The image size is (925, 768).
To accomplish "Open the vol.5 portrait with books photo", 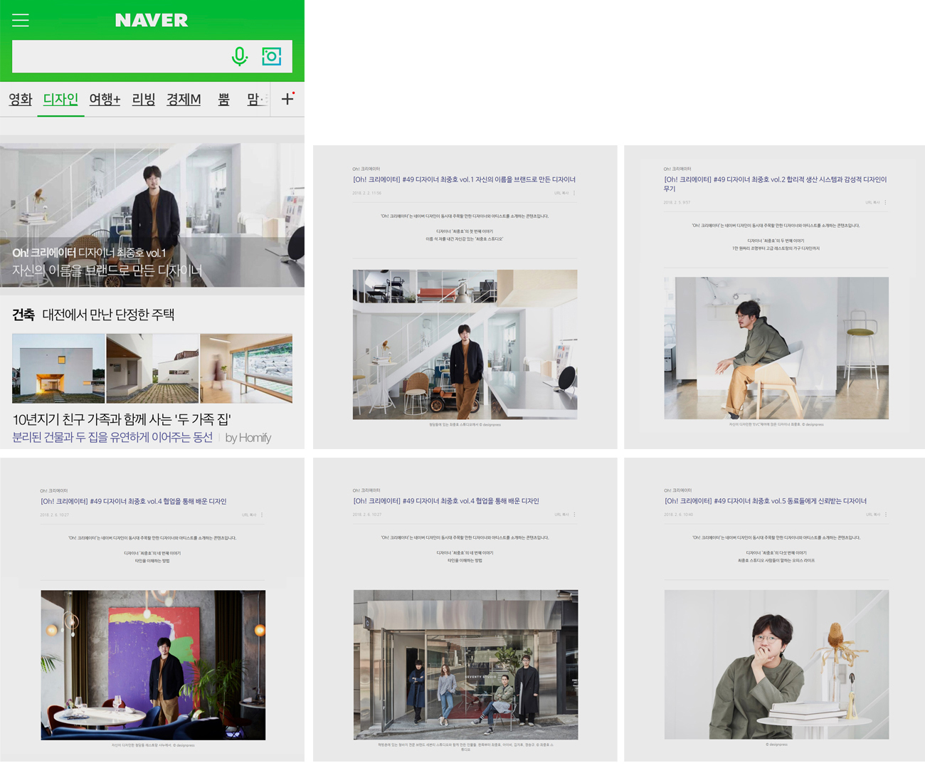I will [x=776, y=665].
